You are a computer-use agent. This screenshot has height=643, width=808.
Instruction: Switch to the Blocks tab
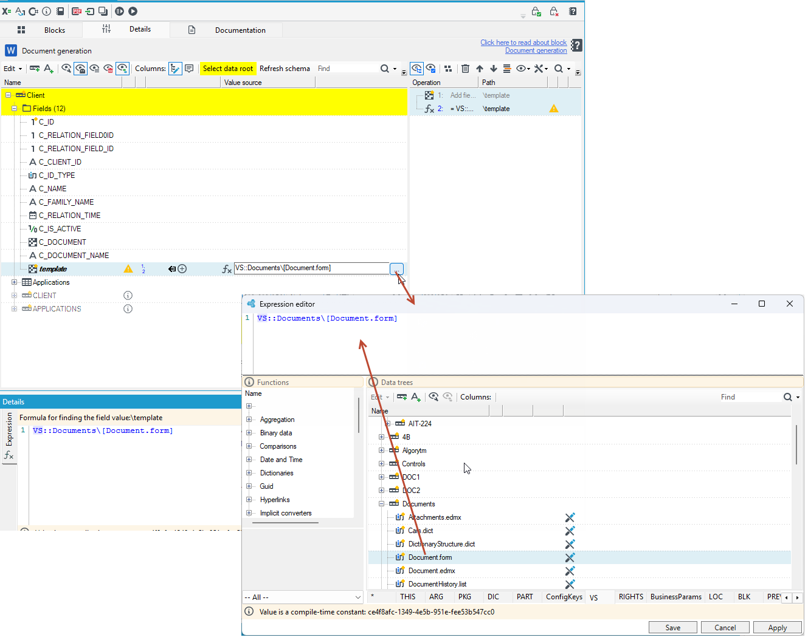pos(42,30)
